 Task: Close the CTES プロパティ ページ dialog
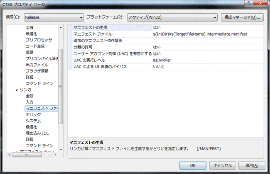[x=260, y=3]
